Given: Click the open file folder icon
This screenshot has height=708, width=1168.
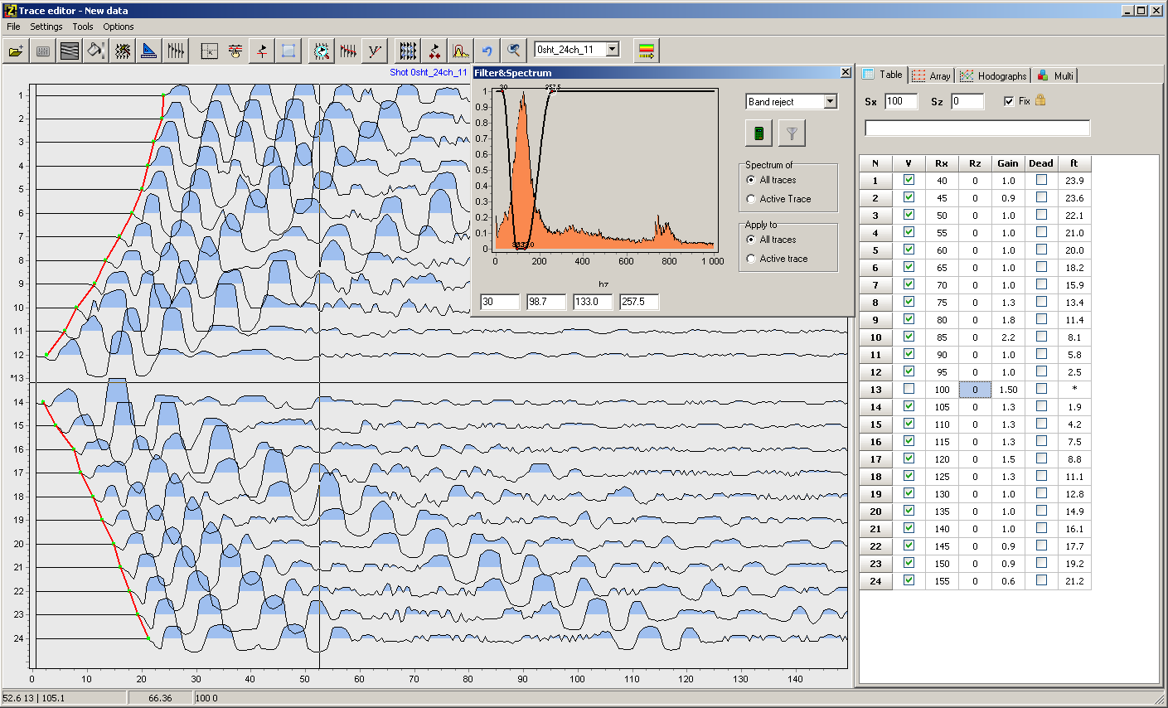Looking at the screenshot, I should [x=16, y=51].
